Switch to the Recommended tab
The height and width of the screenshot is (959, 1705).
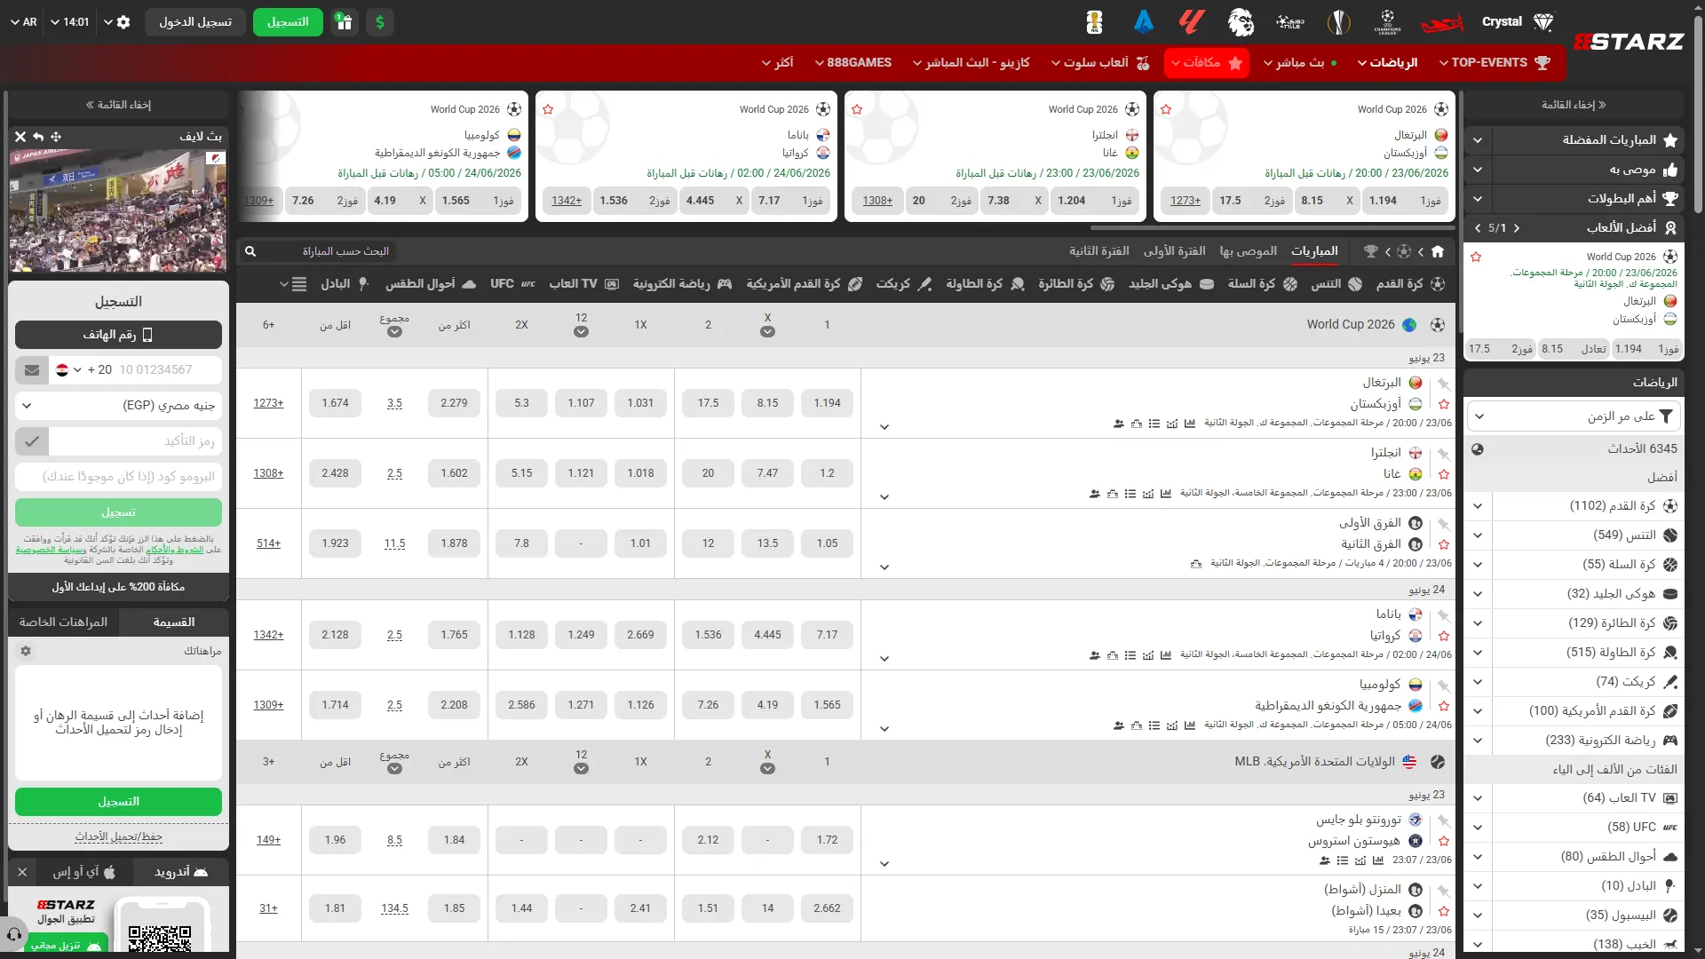[x=1249, y=251]
